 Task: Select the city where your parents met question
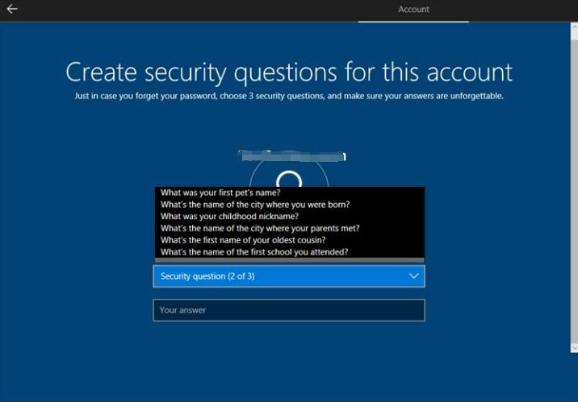[260, 229]
